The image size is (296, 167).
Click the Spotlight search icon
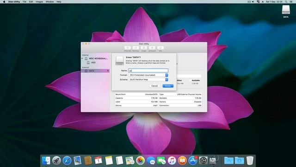(286, 2)
